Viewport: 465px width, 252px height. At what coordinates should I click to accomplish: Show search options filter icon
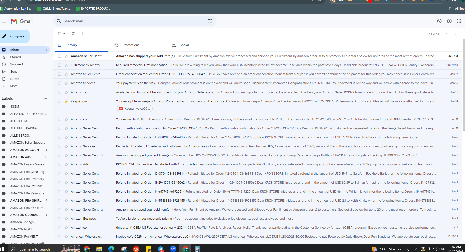(x=210, y=21)
